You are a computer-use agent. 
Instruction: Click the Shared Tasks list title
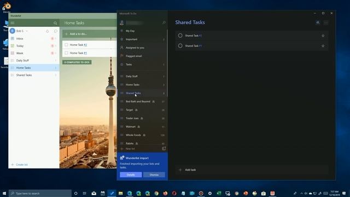point(190,22)
